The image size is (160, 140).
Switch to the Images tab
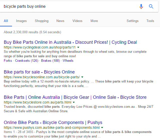click(21, 21)
